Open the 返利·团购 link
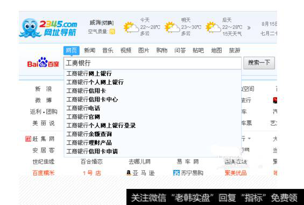The width and height of the screenshot is (304, 205). [44, 112]
